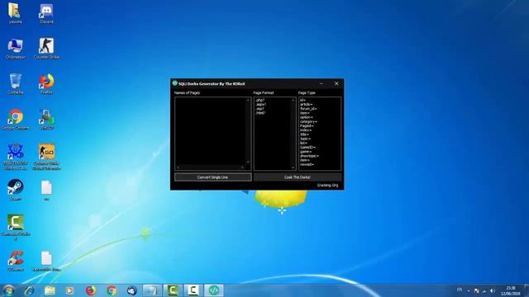Viewport: 529px width, 297px height.
Task: Open the Camtasia Studio desktop shortcut
Action: 15,228
